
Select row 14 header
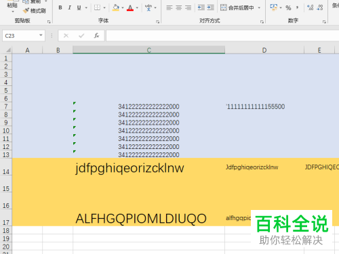[x=6, y=167]
